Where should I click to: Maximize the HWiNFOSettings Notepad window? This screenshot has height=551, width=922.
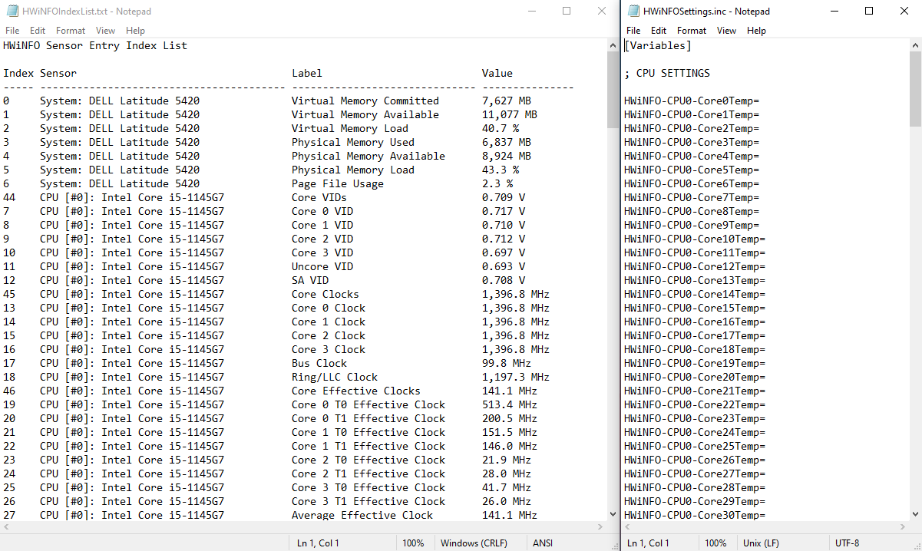[x=869, y=12]
